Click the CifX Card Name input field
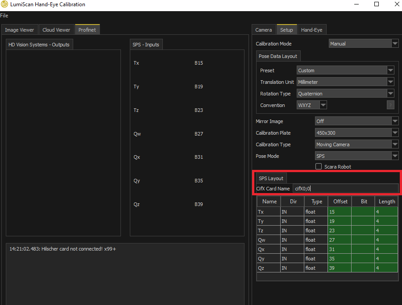Image resolution: width=402 pixels, height=305 pixels. (345, 189)
